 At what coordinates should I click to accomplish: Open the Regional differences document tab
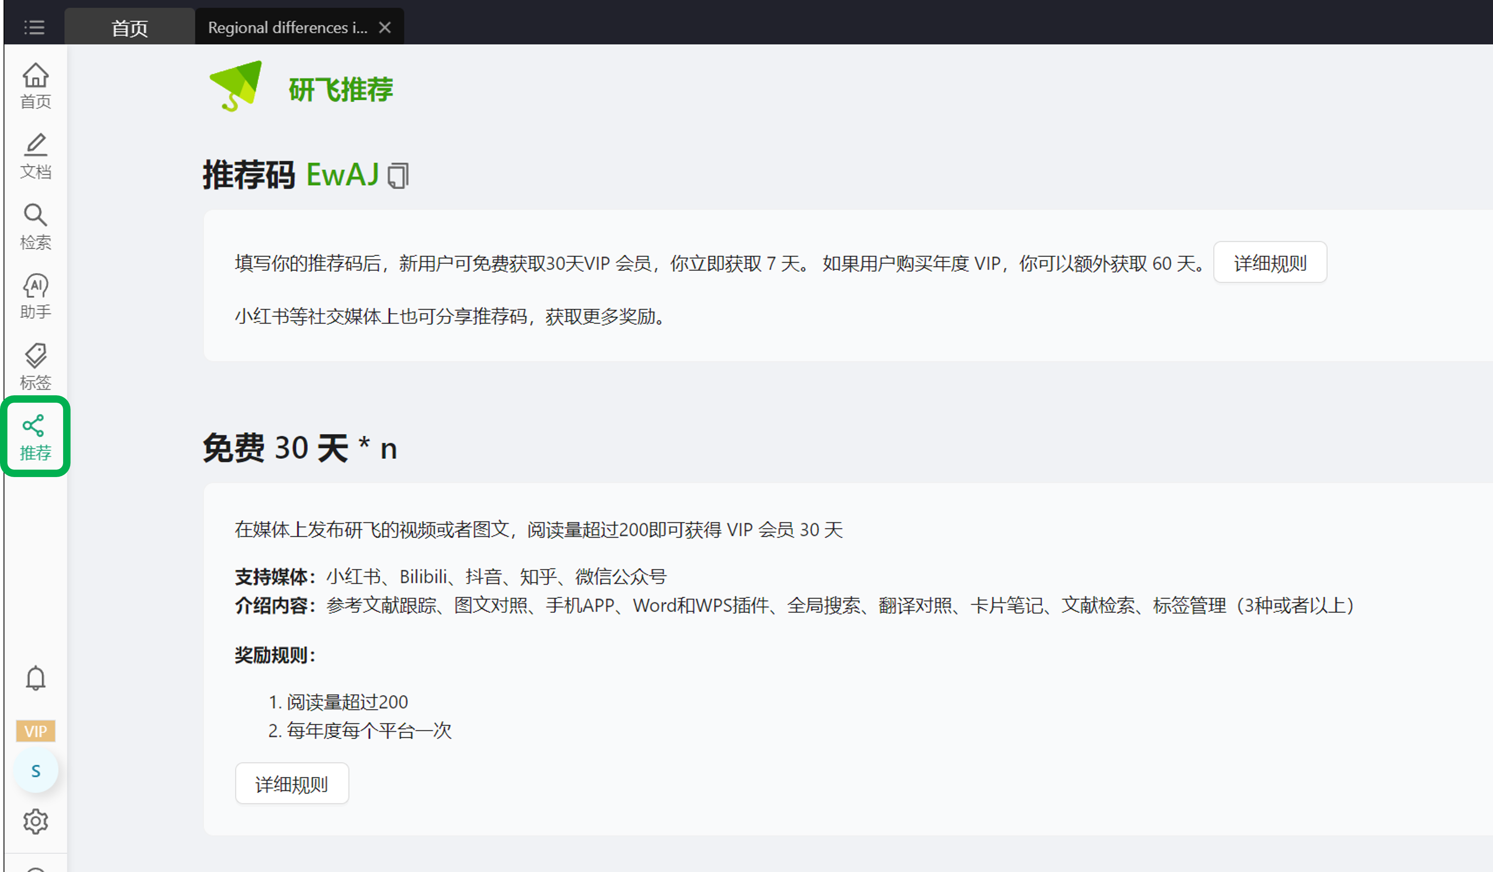point(288,27)
